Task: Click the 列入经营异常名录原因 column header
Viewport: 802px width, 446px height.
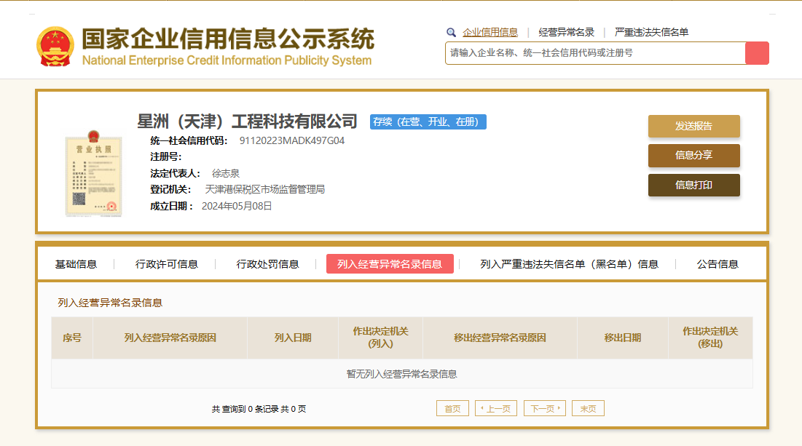Action: 170,338
